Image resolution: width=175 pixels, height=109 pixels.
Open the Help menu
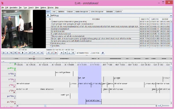(x=57, y=8)
